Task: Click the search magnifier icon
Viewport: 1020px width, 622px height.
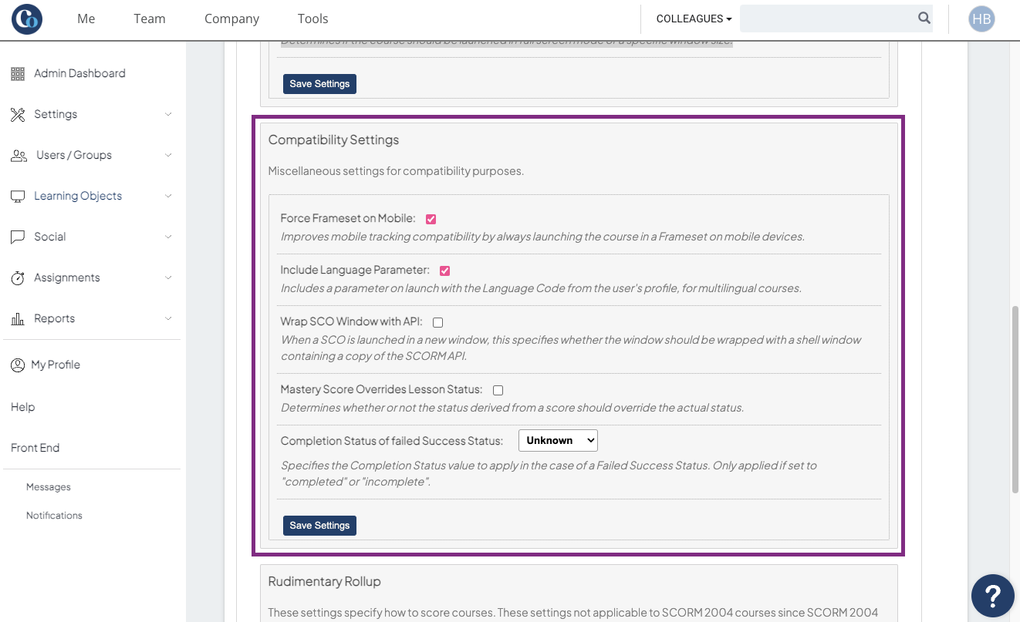Action: tap(924, 18)
